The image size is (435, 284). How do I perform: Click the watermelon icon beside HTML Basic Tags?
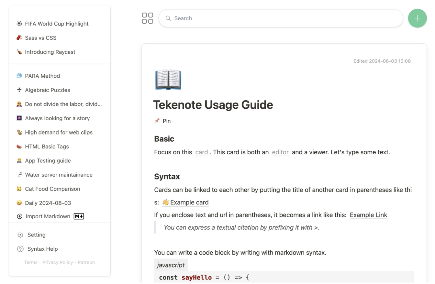(x=20, y=146)
